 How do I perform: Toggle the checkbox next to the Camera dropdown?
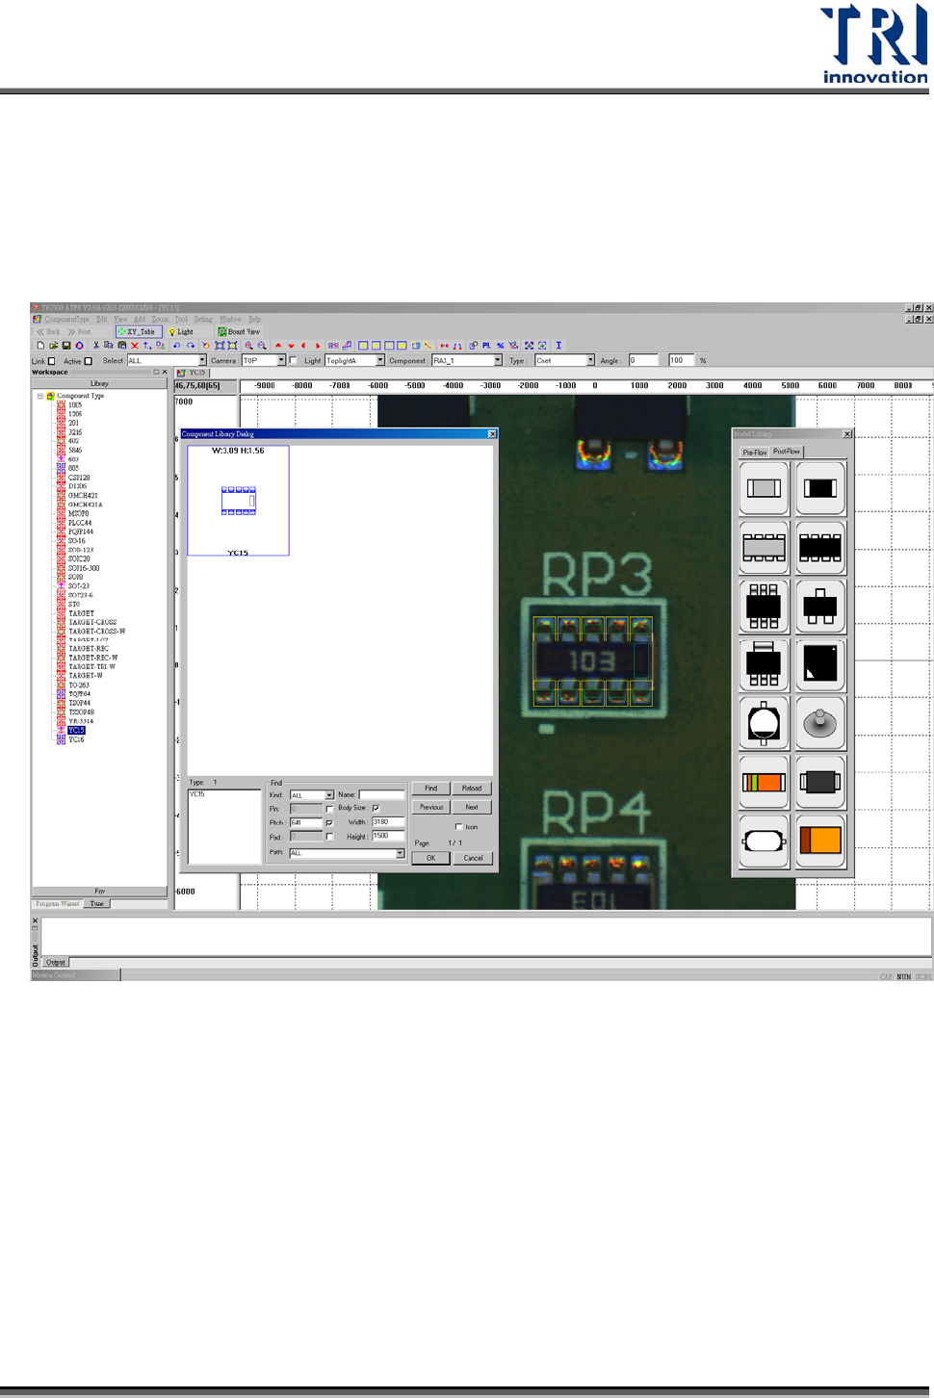point(293,361)
